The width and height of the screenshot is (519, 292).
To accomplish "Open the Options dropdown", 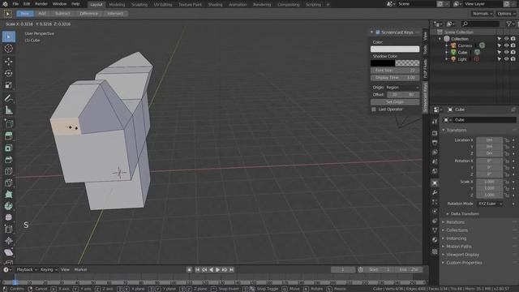I will tap(506, 14).
